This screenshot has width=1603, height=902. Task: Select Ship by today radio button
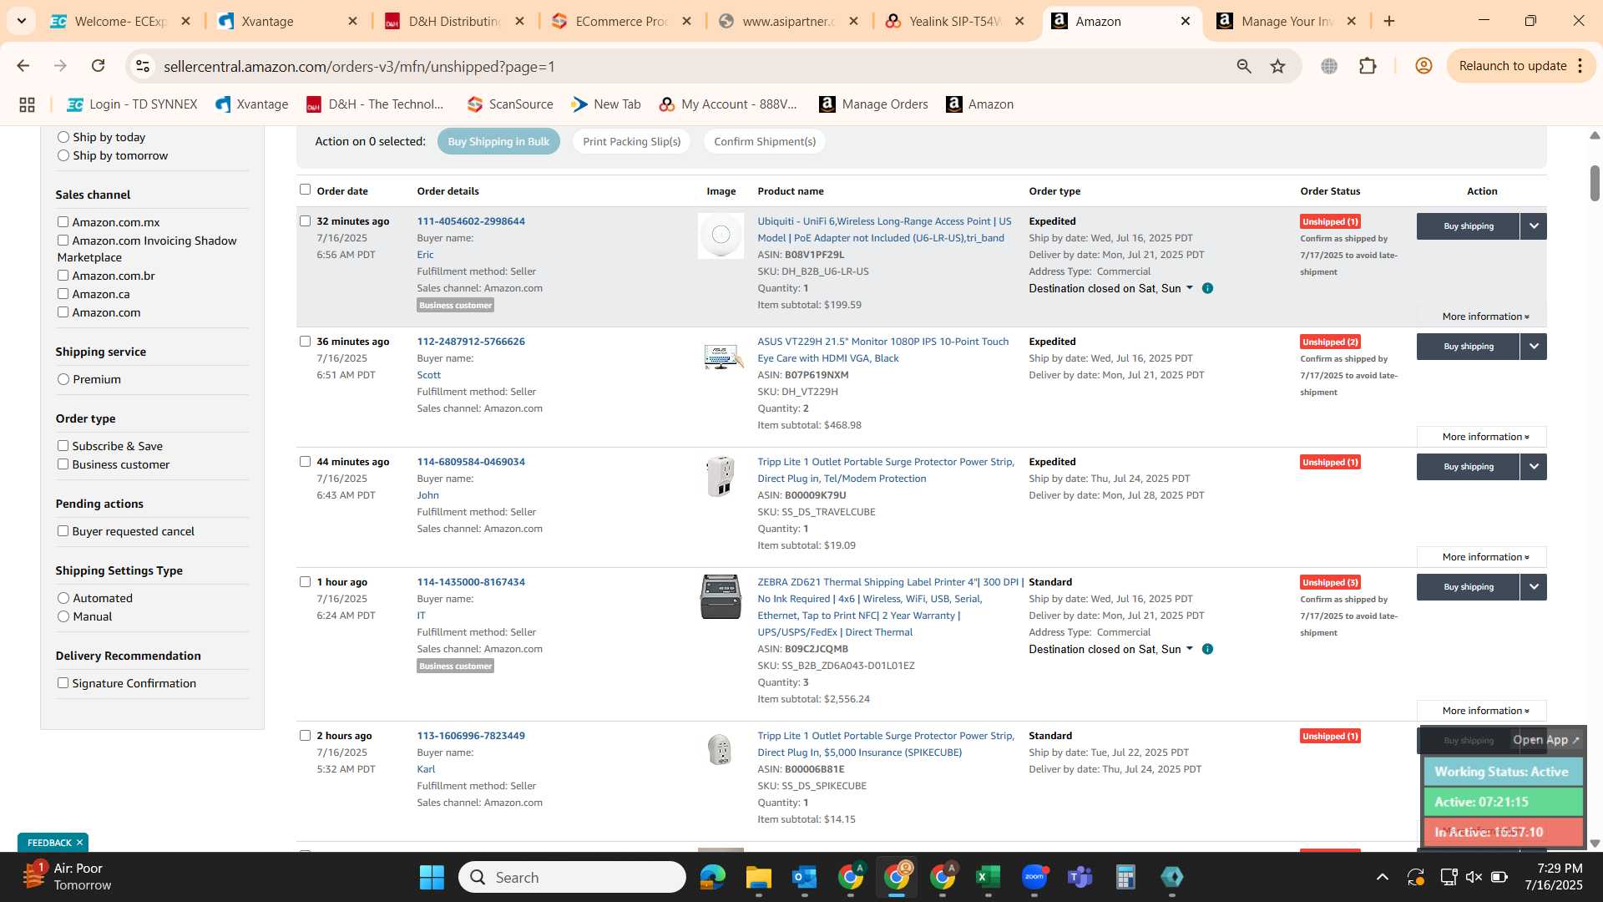point(63,137)
